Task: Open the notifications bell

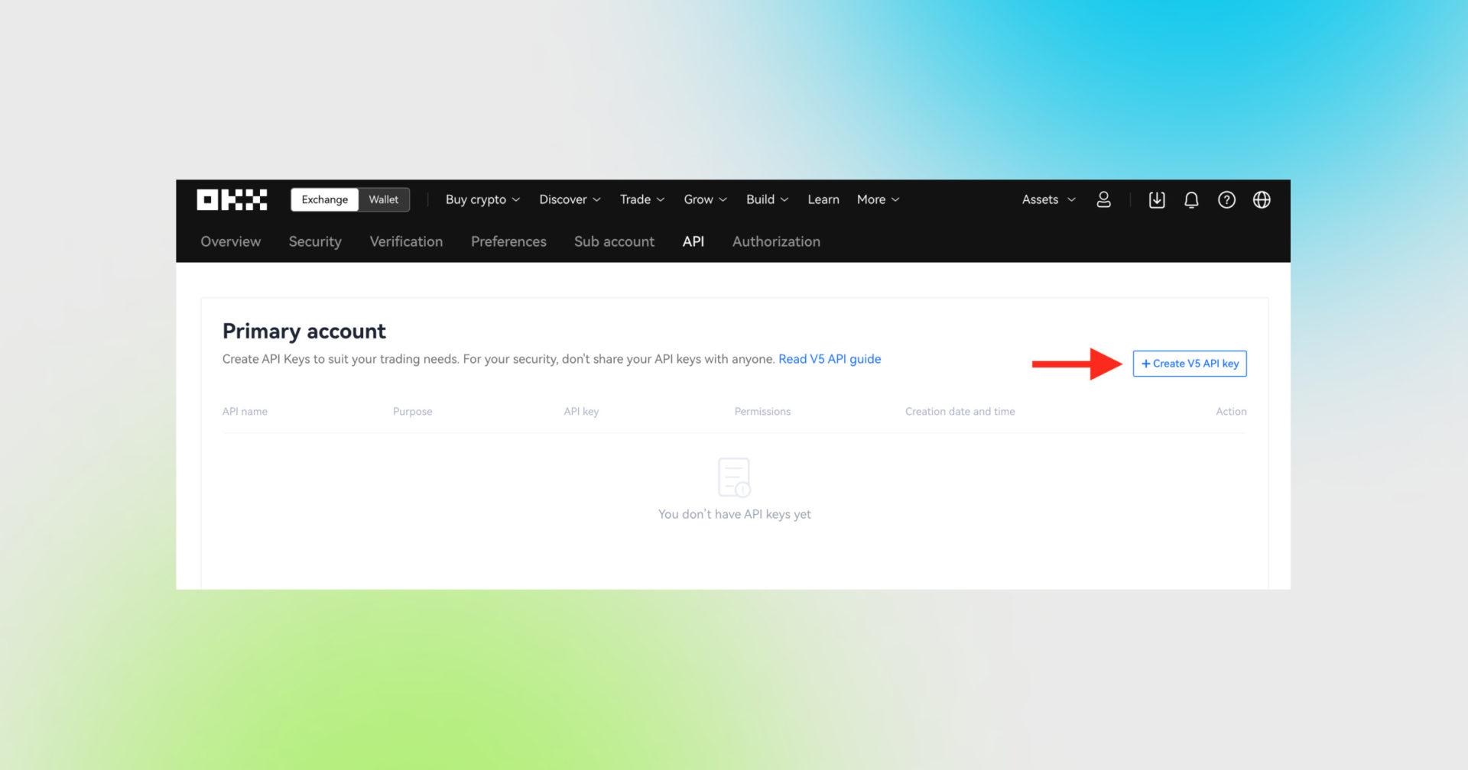Action: (1191, 199)
